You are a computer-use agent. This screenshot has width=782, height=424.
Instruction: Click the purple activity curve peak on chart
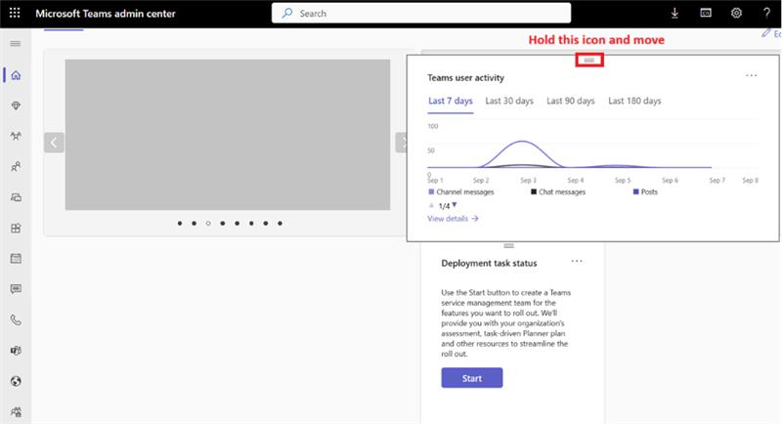coord(523,142)
